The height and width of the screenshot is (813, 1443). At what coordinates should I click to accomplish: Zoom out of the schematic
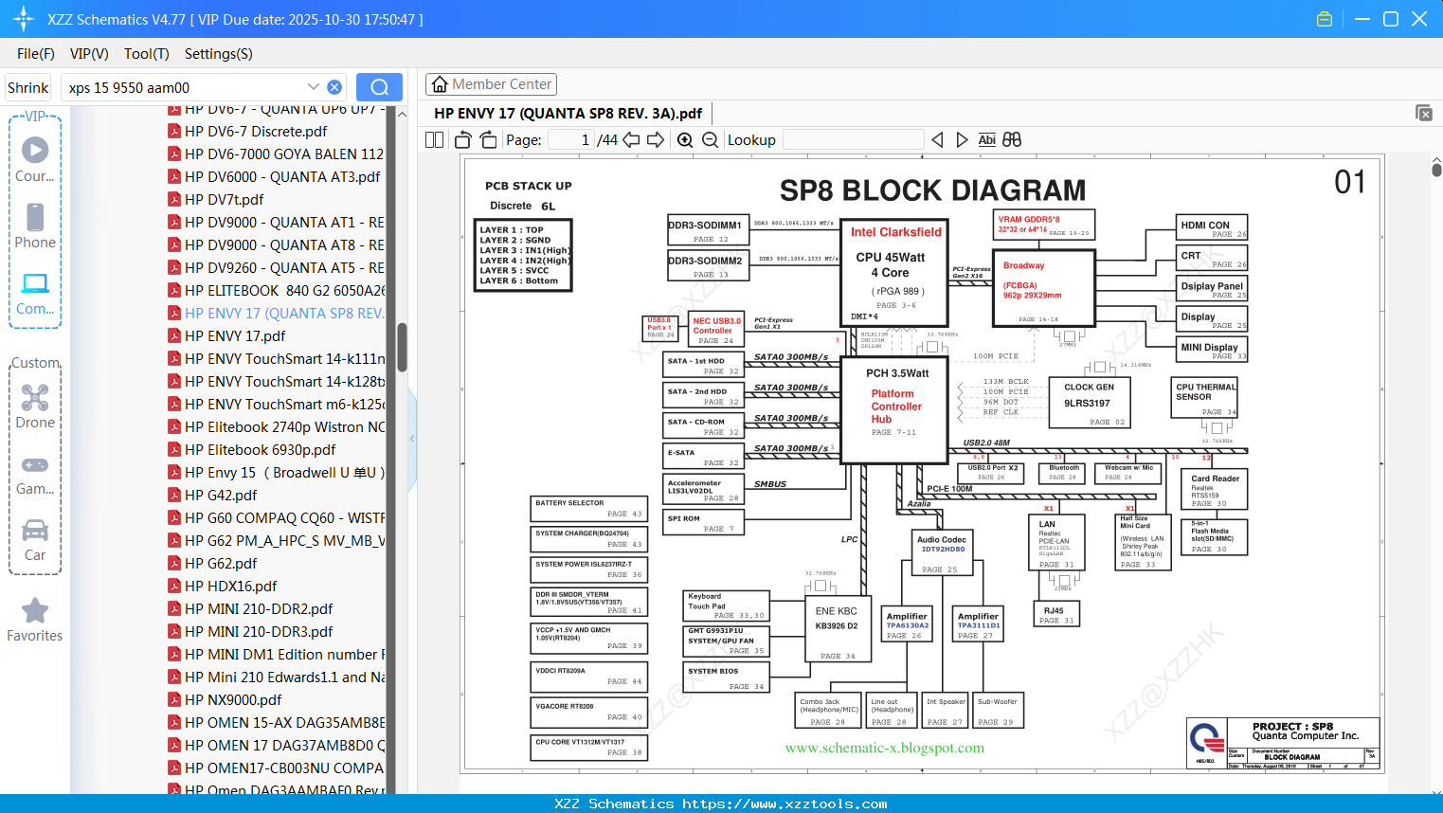(710, 140)
